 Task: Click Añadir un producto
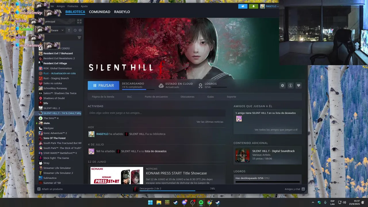52,189
